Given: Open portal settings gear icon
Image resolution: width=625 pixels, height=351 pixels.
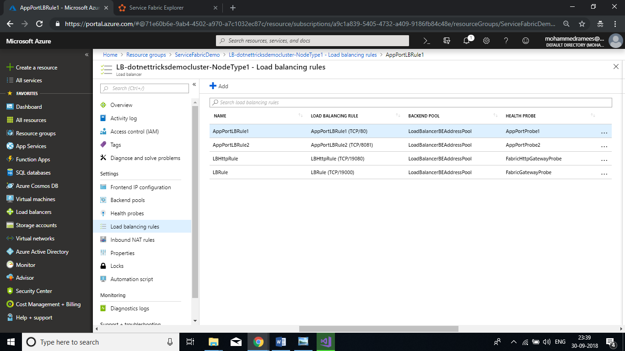Looking at the screenshot, I should pos(486,41).
